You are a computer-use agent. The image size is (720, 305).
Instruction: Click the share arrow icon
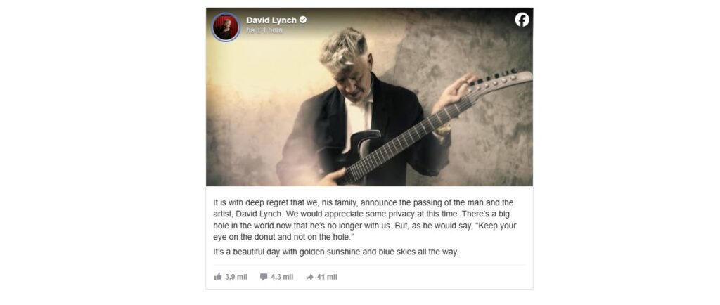309,277
